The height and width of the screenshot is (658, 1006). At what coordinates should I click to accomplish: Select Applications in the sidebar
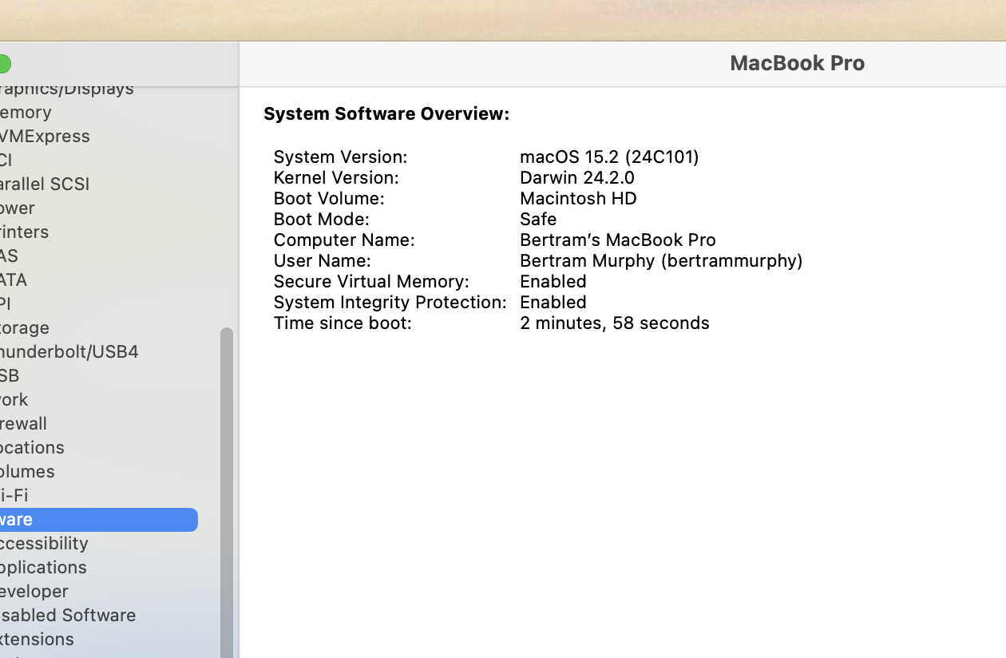tap(43, 567)
